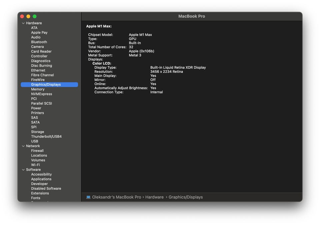The image size is (320, 225).
Task: Select SPI in the sidebar
Action: coord(34,127)
